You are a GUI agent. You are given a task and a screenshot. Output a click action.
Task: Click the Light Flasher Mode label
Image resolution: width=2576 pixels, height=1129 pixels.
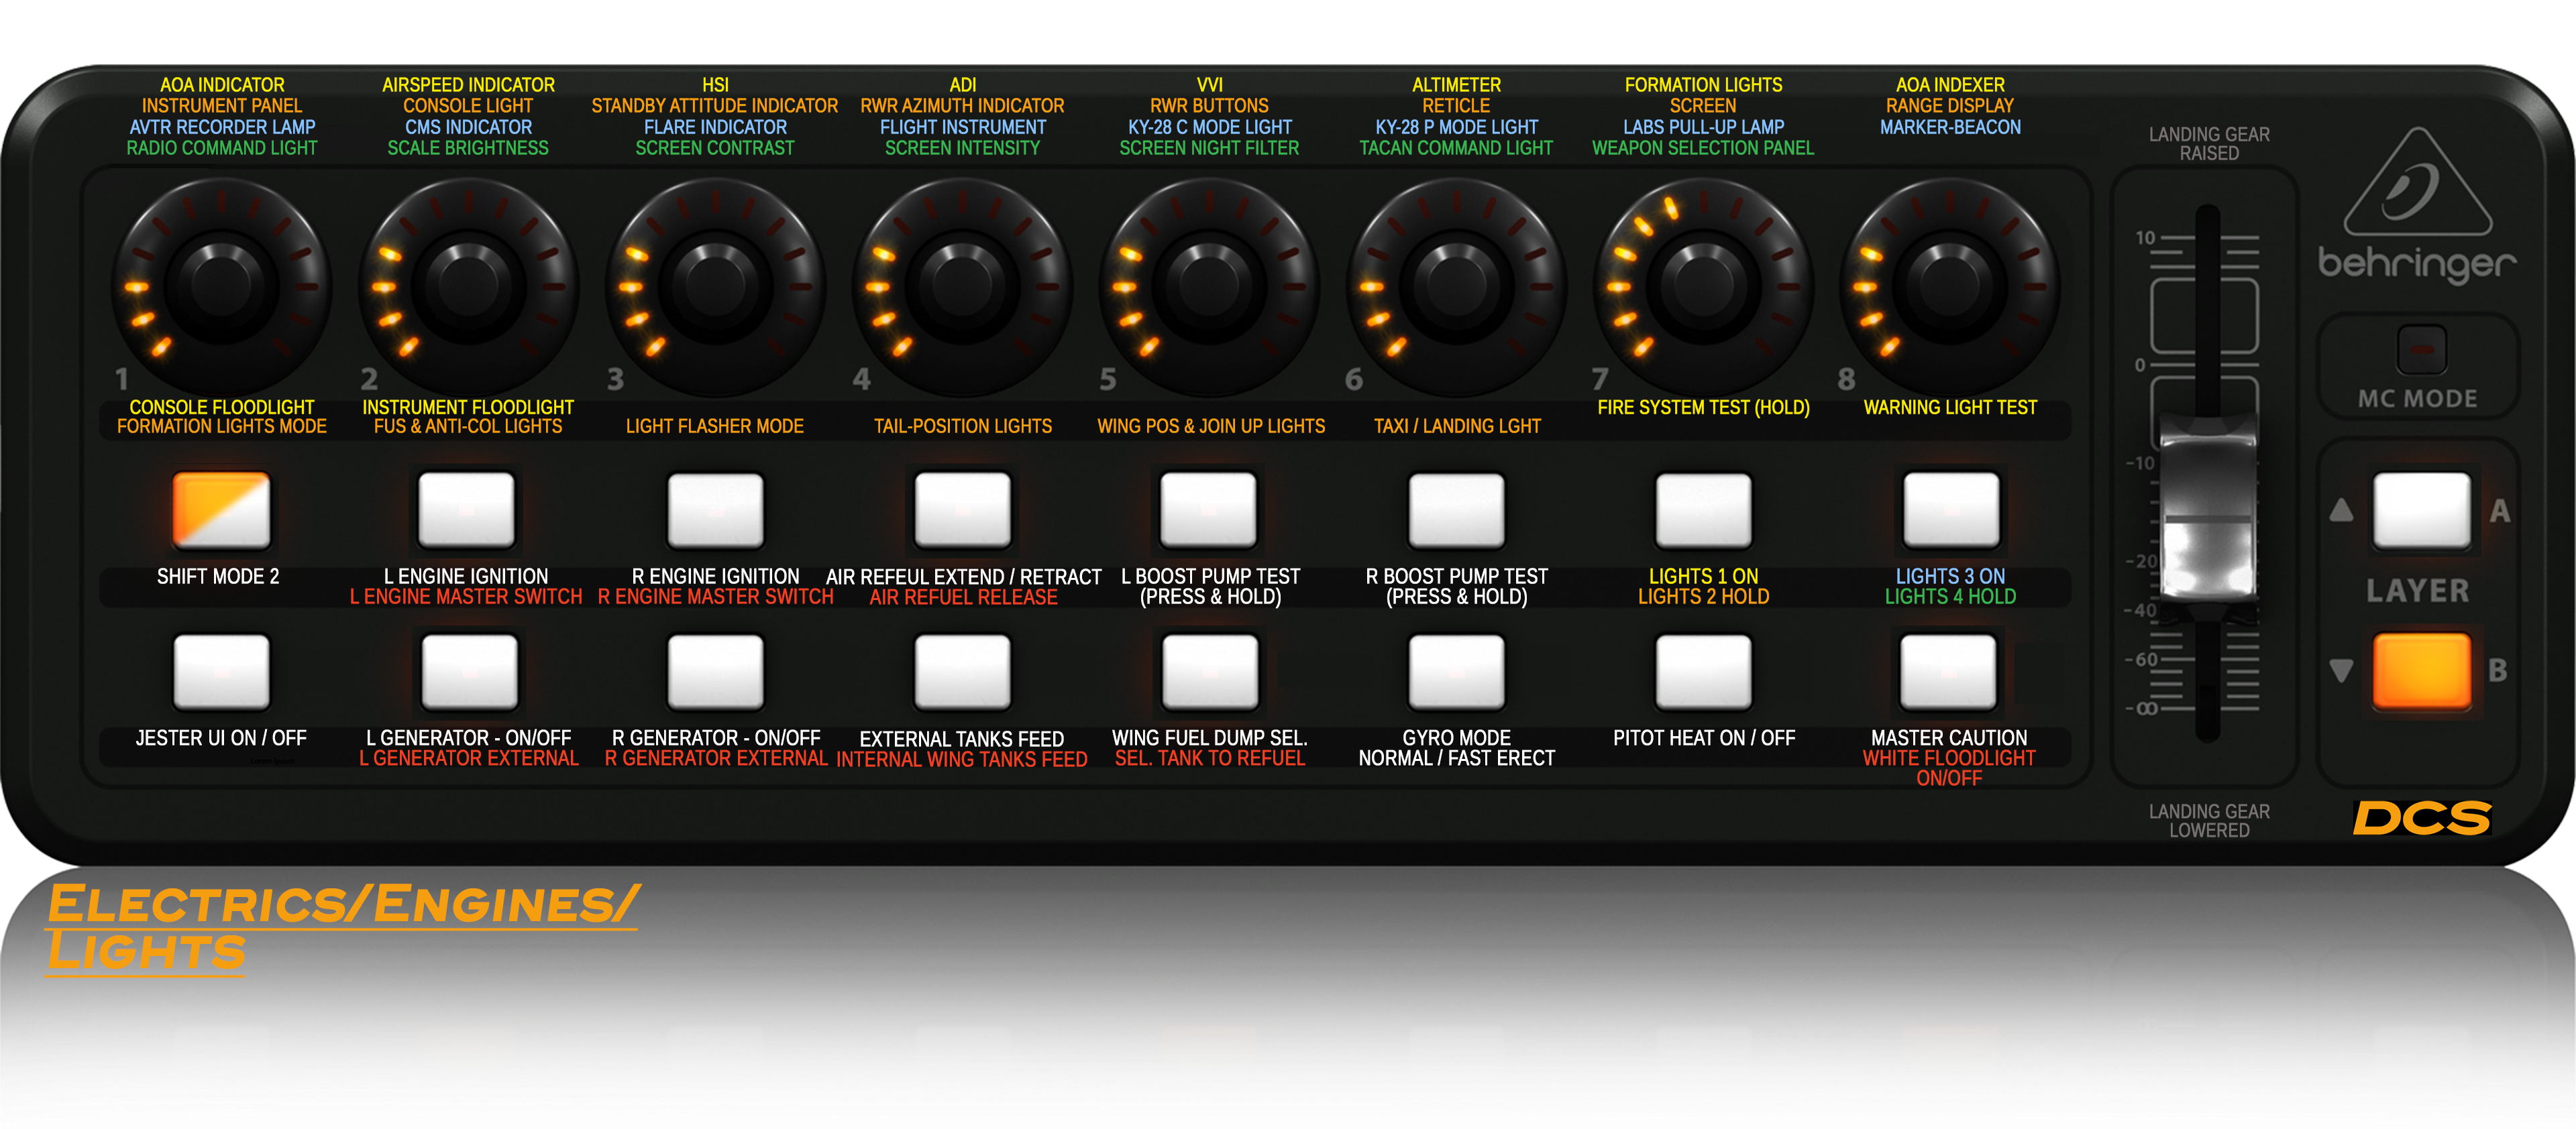pyautogui.click(x=715, y=426)
